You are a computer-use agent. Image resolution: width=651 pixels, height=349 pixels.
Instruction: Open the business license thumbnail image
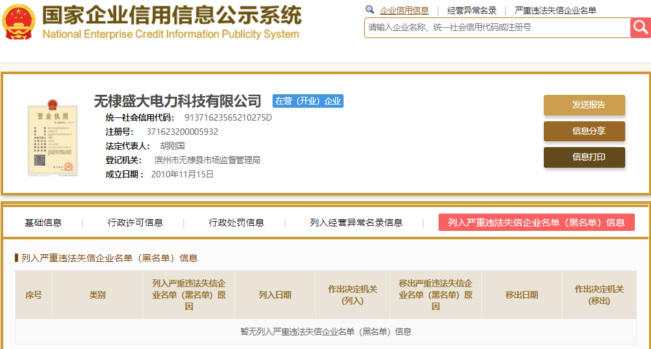pyautogui.click(x=53, y=138)
